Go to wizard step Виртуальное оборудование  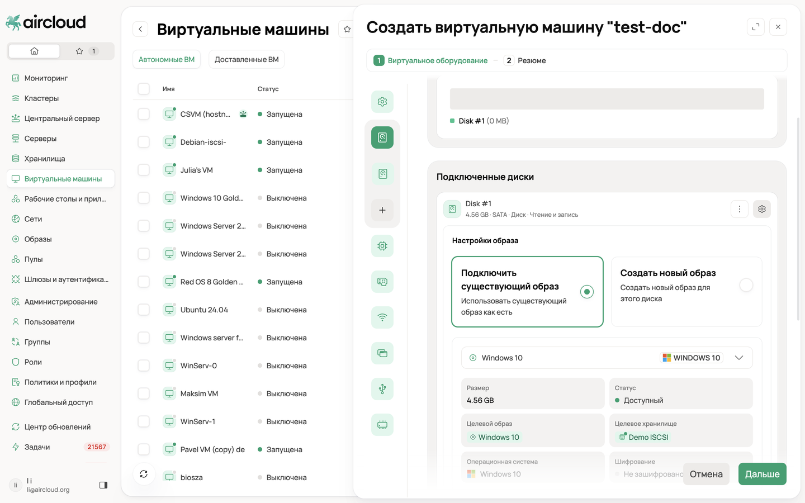pyautogui.click(x=430, y=60)
